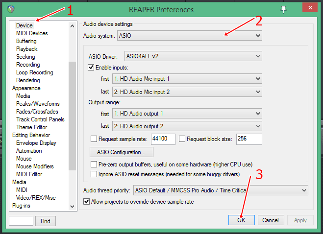Click the Find button
This screenshot has width=323, height=234.
pyautogui.click(x=46, y=221)
